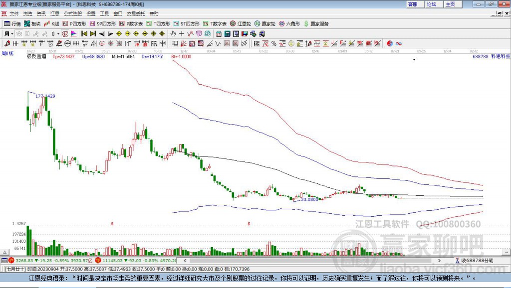Jump to the first bar icon
Viewport: 511px width, 288px height.
[84, 34]
